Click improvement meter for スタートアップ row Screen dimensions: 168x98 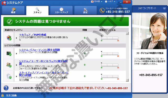tap(110, 77)
